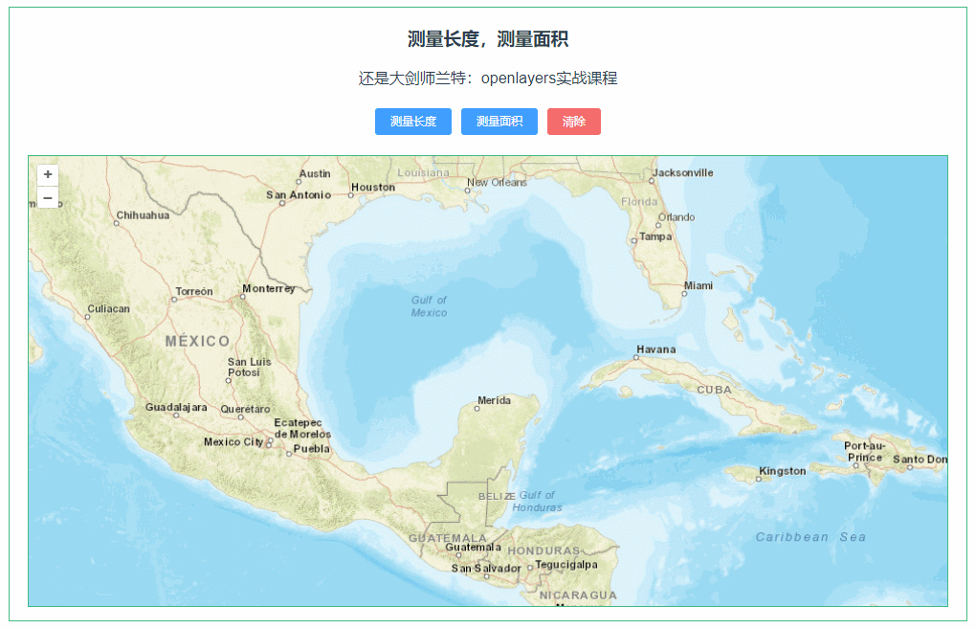
Task: Click the Chihuahua label
Action: (x=143, y=214)
